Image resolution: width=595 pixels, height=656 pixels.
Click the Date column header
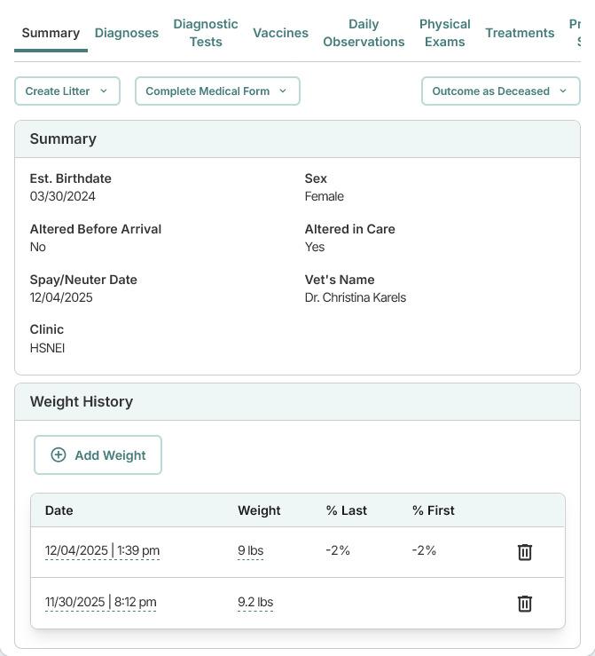click(x=59, y=510)
